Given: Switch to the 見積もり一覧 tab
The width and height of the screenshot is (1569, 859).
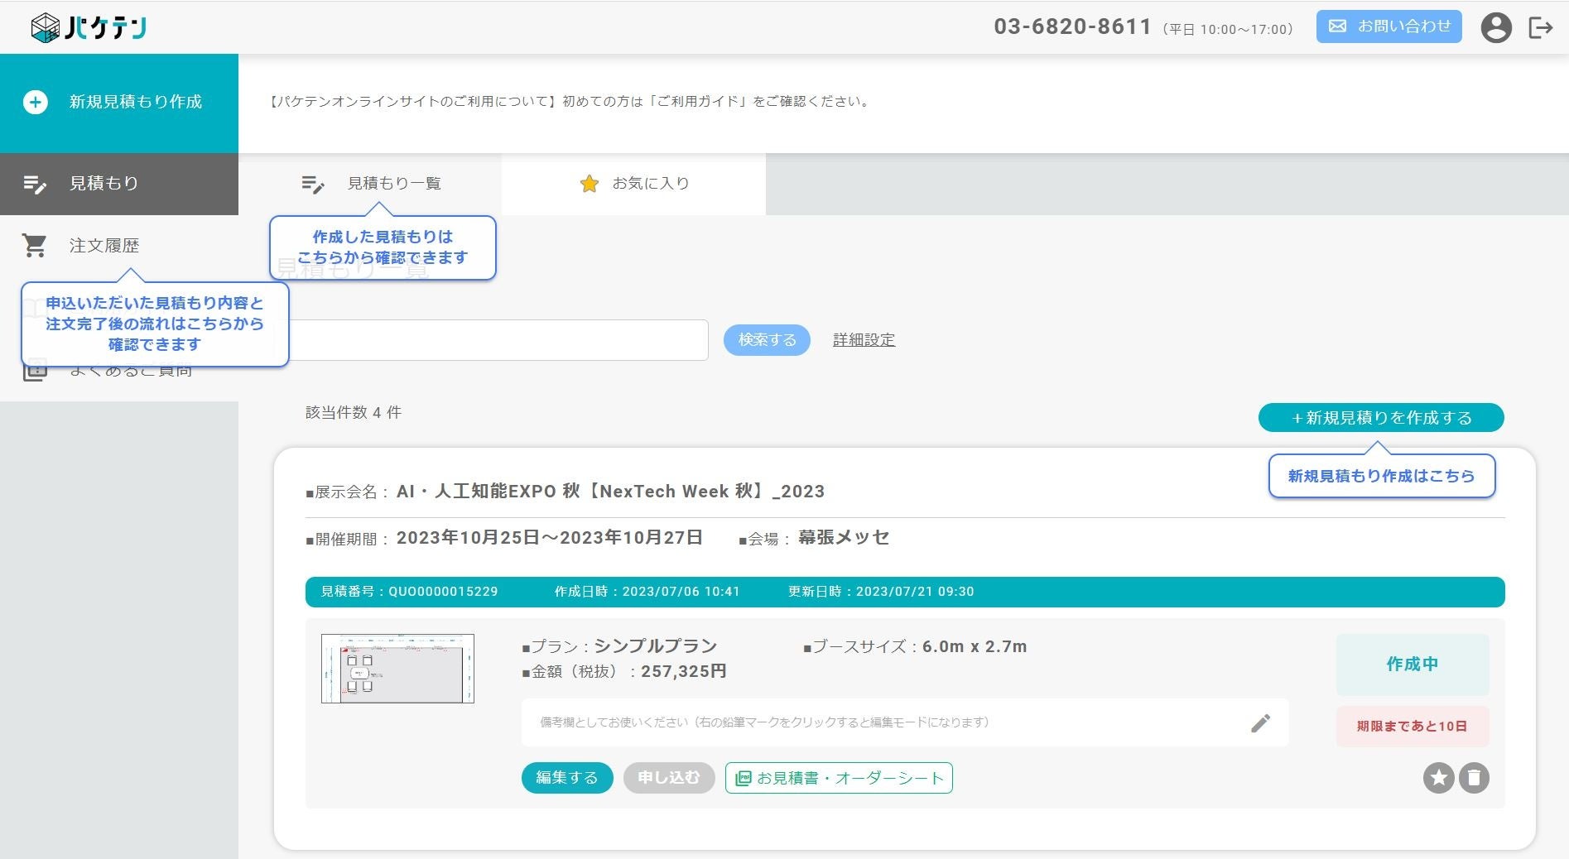Looking at the screenshot, I should (370, 184).
